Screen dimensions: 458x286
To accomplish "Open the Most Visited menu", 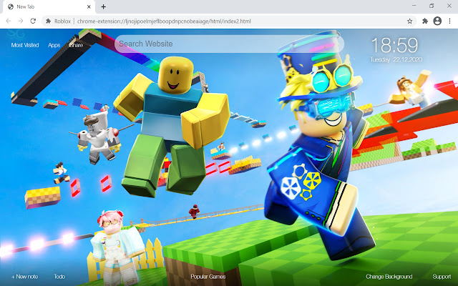I will click(x=25, y=45).
